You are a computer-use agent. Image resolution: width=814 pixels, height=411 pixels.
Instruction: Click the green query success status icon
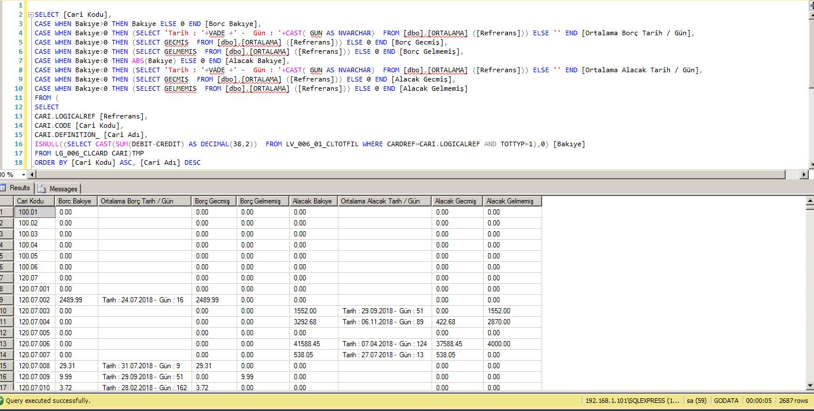pyautogui.click(x=2, y=401)
